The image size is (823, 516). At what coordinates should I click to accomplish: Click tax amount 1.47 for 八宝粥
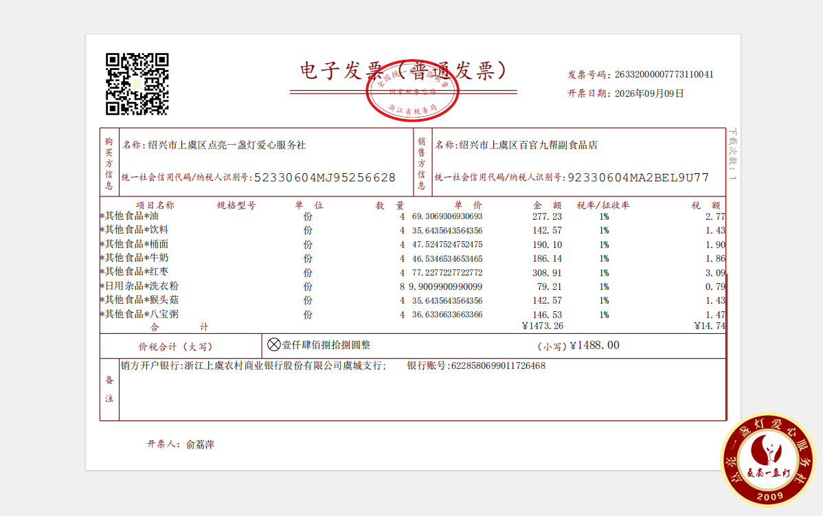pyautogui.click(x=715, y=315)
